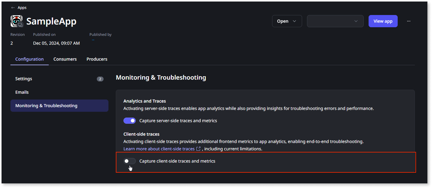
Task: Click the Published by user indicator
Action: pyautogui.click(x=93, y=40)
